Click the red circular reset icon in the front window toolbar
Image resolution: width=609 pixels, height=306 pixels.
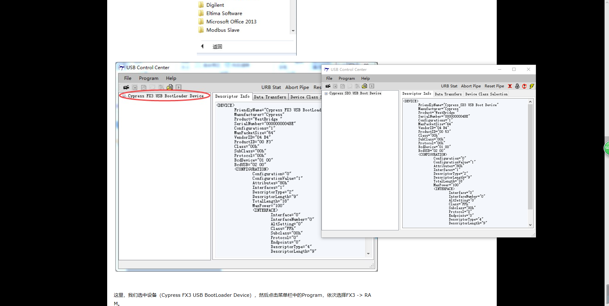524,86
